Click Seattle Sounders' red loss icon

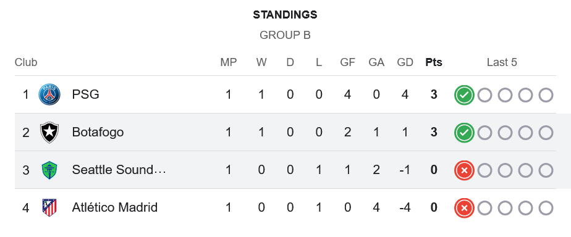tap(464, 170)
